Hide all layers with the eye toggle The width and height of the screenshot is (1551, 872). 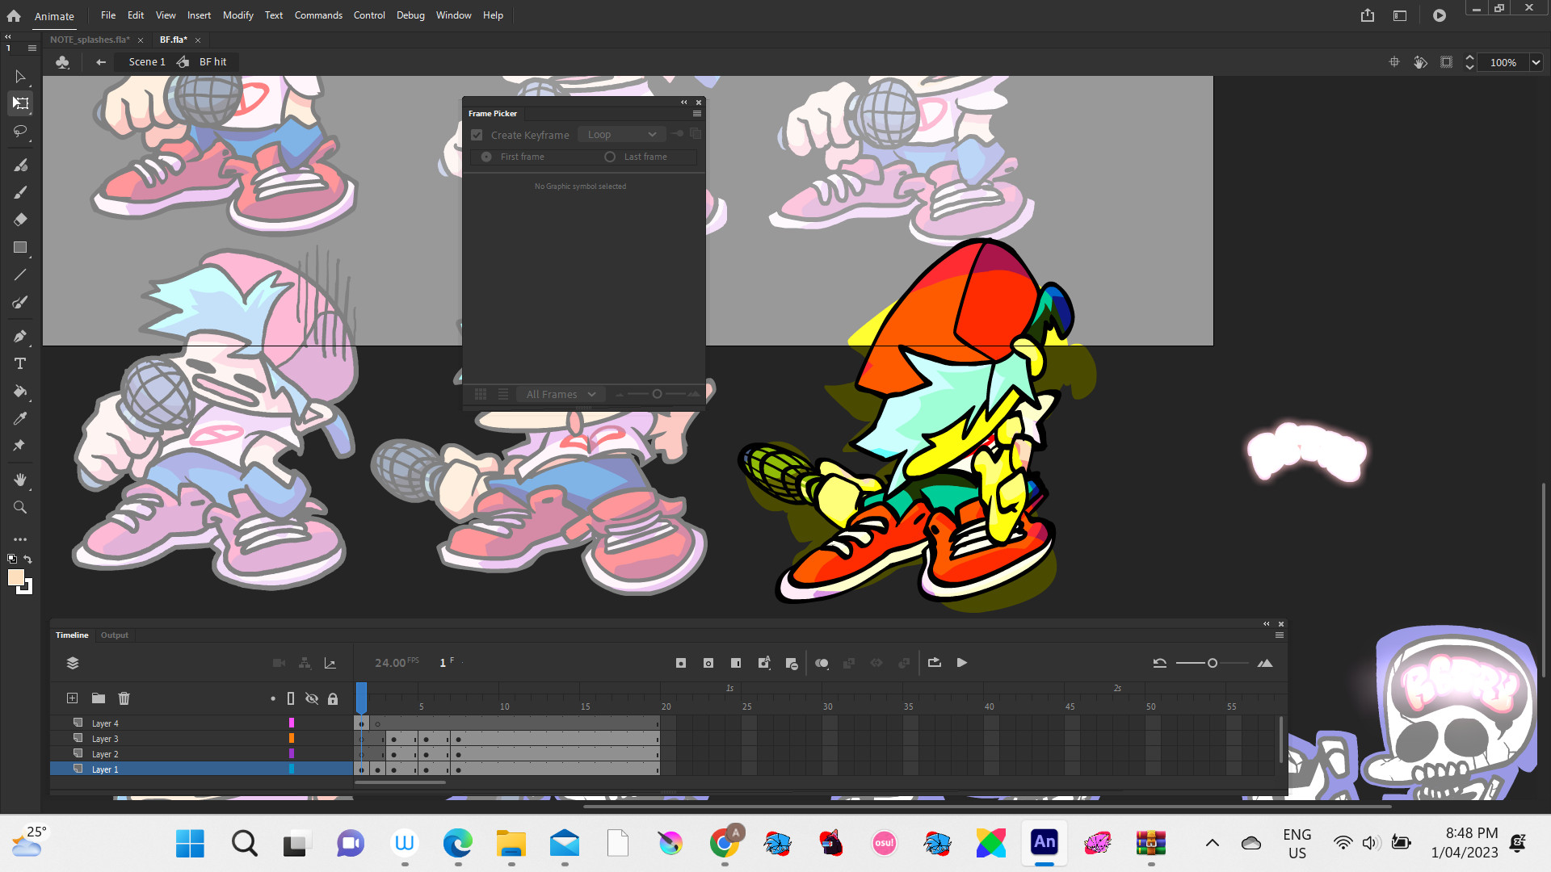coord(312,698)
